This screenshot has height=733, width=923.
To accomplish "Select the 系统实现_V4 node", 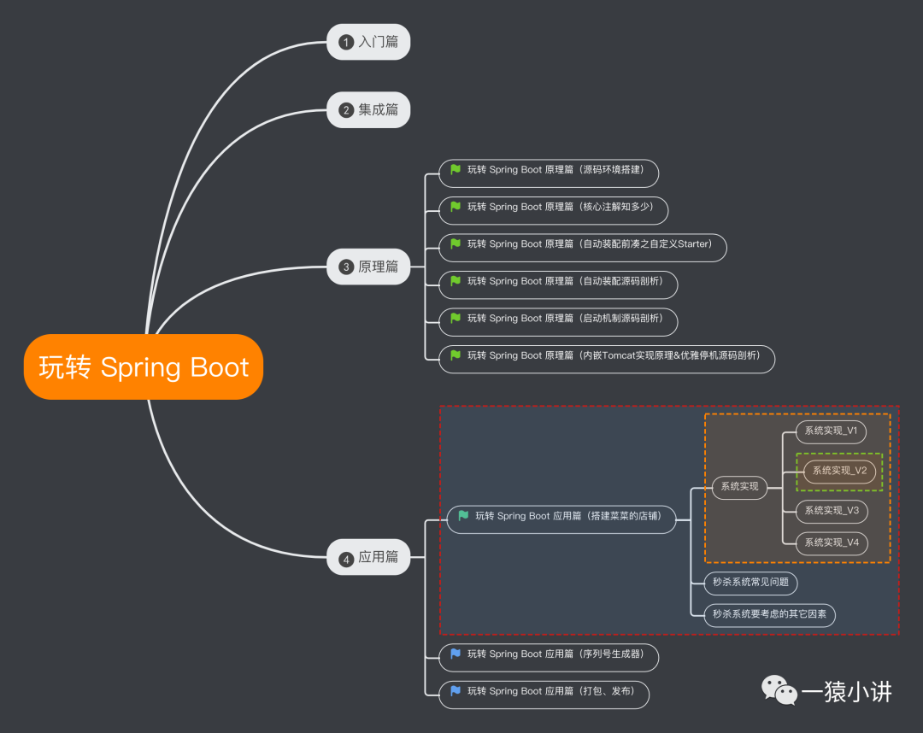I will 832,543.
